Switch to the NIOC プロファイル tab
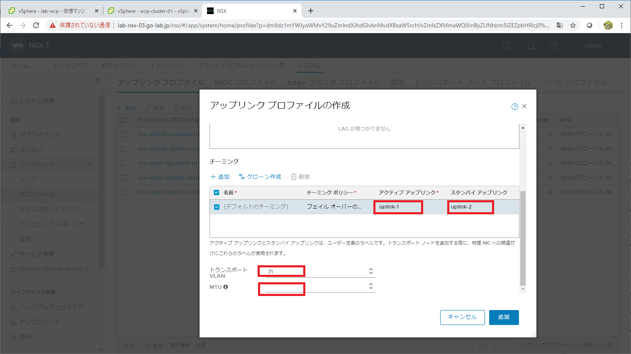631x354 pixels. pyautogui.click(x=246, y=82)
